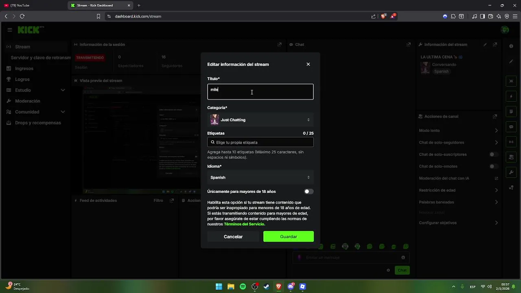Open the emoji picker in chat input
This screenshot has width=521, height=293.
click(x=403, y=258)
